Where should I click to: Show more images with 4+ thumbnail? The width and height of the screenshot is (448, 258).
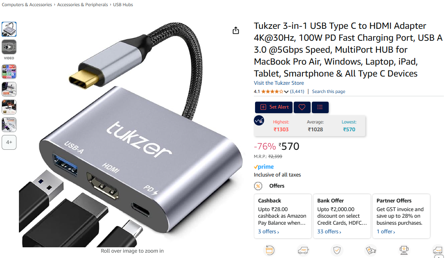(9, 142)
